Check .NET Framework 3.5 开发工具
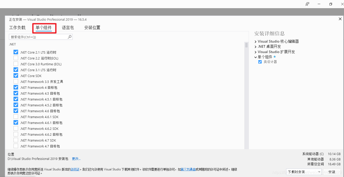The width and height of the screenshot is (344, 177). pos(16,82)
